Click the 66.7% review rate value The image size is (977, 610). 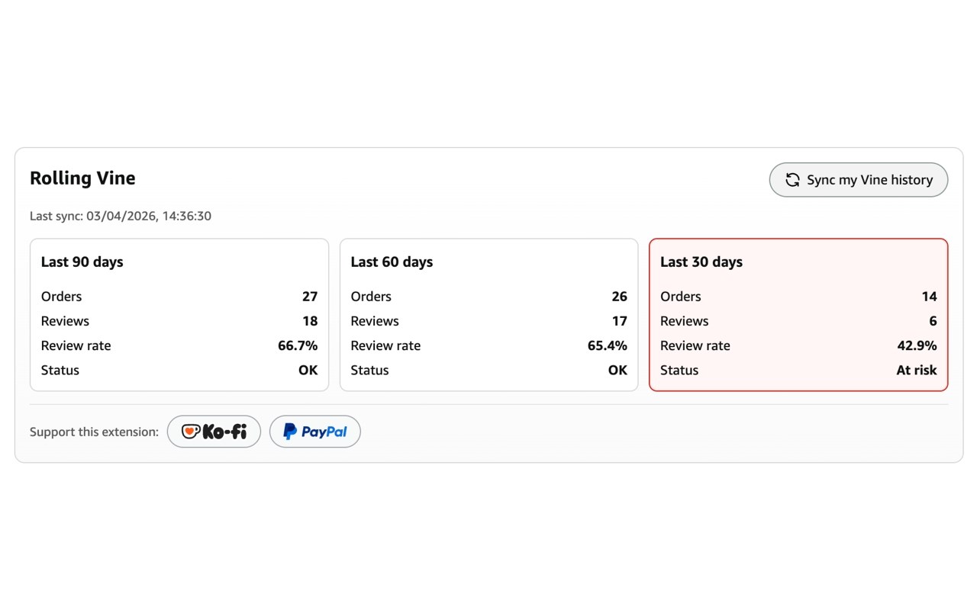298,345
